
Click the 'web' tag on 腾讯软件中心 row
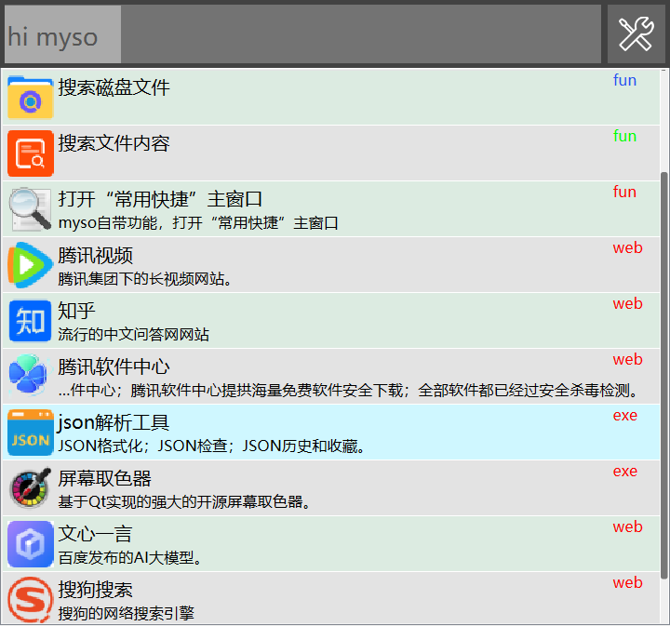click(628, 360)
